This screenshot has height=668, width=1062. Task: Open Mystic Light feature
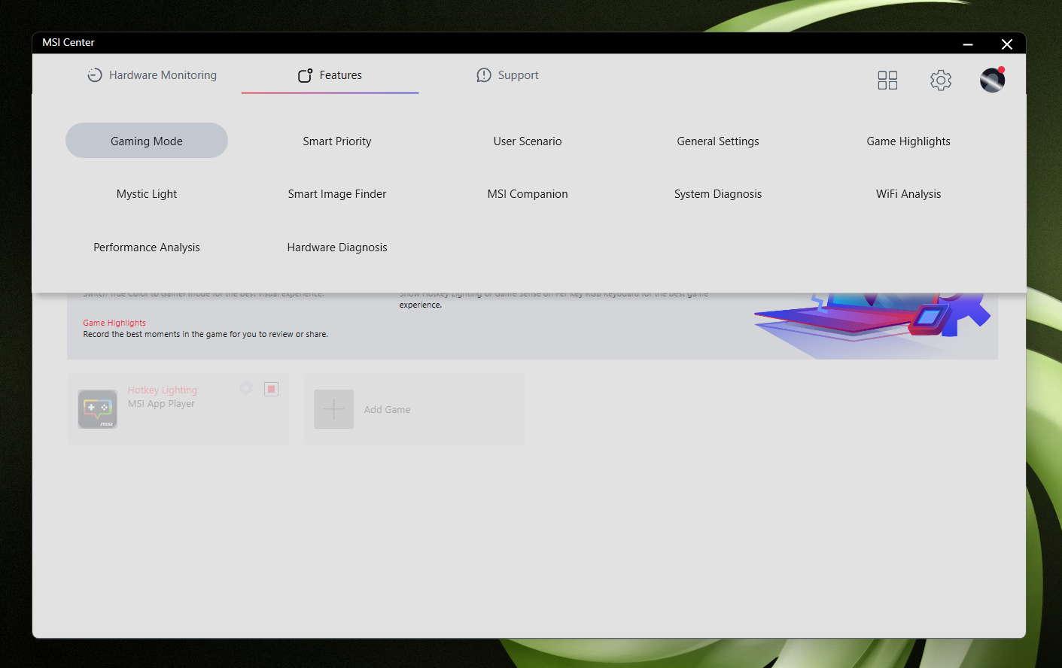pyautogui.click(x=147, y=194)
